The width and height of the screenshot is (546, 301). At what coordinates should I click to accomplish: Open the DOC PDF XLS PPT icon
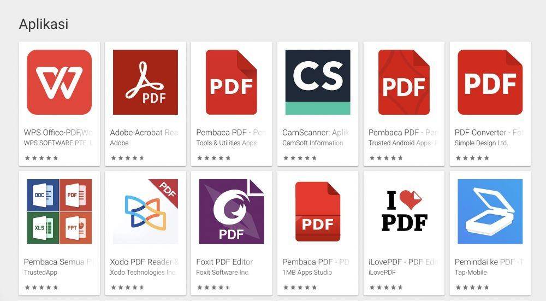pyautogui.click(x=59, y=211)
